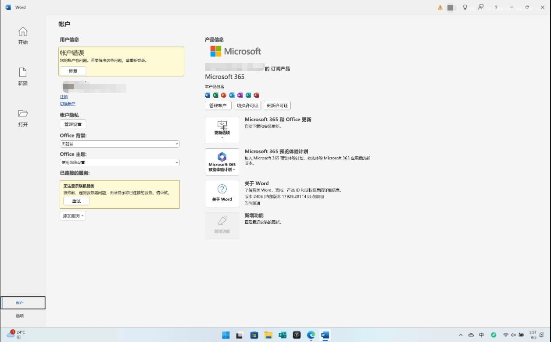Open the 打开 (Open) file page
Image resolution: width=551 pixels, height=342 pixels.
click(x=23, y=118)
